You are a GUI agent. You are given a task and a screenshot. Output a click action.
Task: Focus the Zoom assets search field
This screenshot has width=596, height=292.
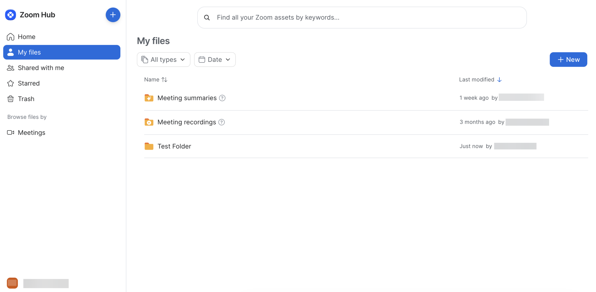(x=361, y=18)
